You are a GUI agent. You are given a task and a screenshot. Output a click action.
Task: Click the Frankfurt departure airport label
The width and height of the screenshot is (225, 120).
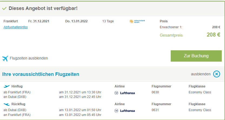click(x=11, y=21)
